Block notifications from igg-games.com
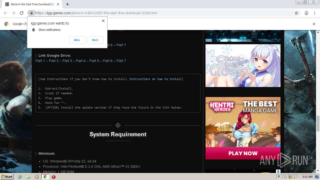This screenshot has width=320, height=180. click(x=95, y=40)
